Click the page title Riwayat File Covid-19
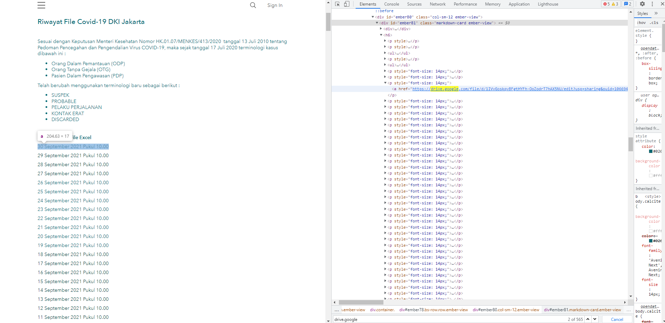The height and width of the screenshot is (323, 665). click(x=91, y=22)
